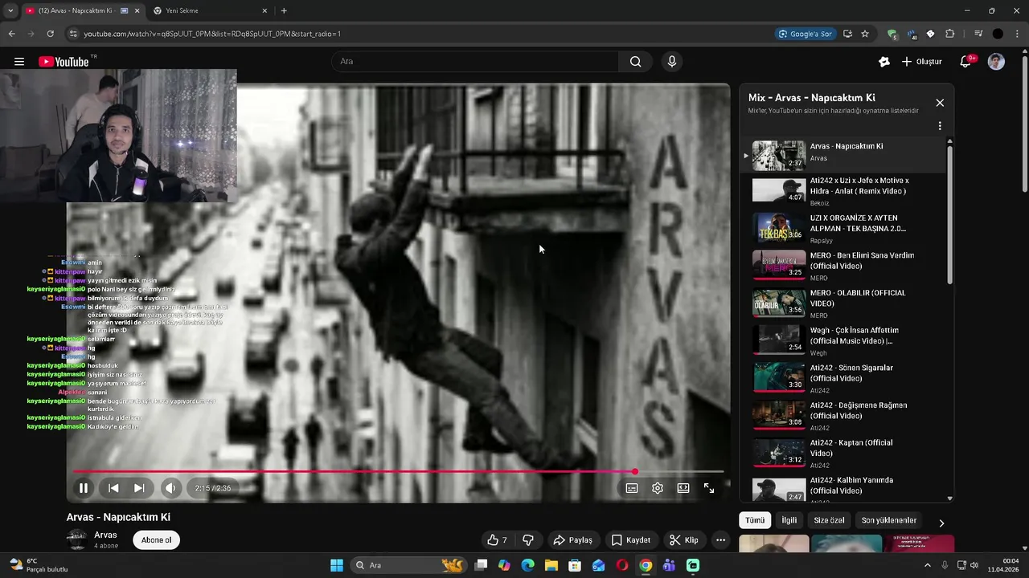Screen dimensions: 1029x578
Task: Open Arvas channel name link
Action: click(105, 535)
